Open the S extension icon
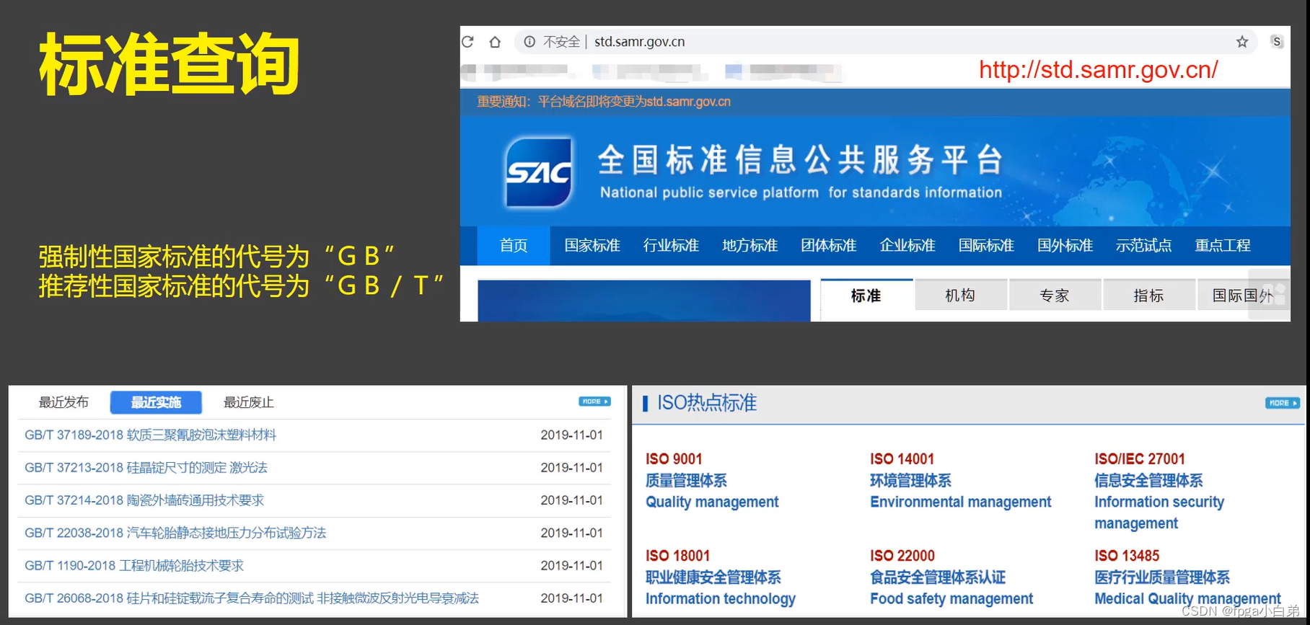Screen dimensions: 1310x625 (1277, 42)
